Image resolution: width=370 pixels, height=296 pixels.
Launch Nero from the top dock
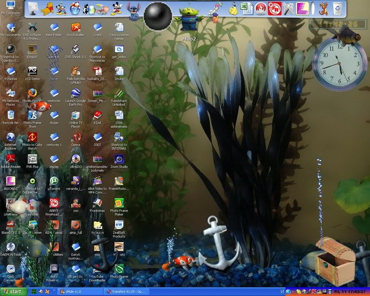point(261,8)
